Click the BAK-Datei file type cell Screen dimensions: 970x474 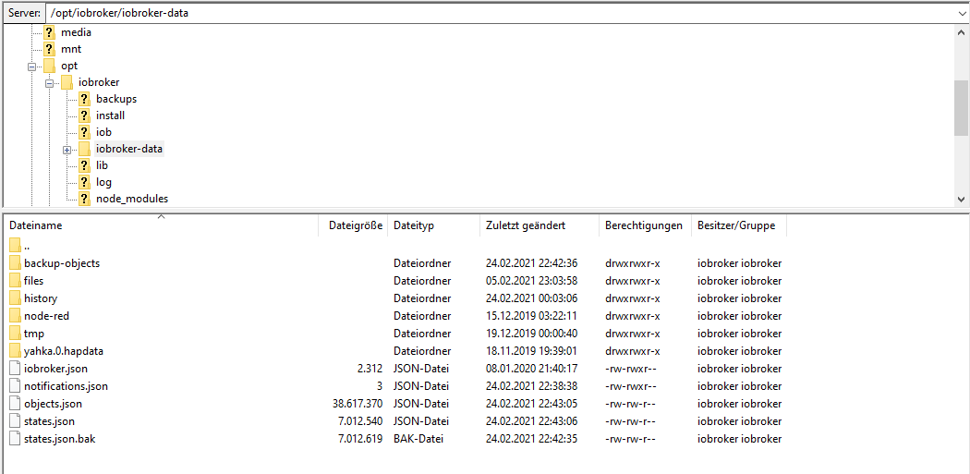point(418,439)
